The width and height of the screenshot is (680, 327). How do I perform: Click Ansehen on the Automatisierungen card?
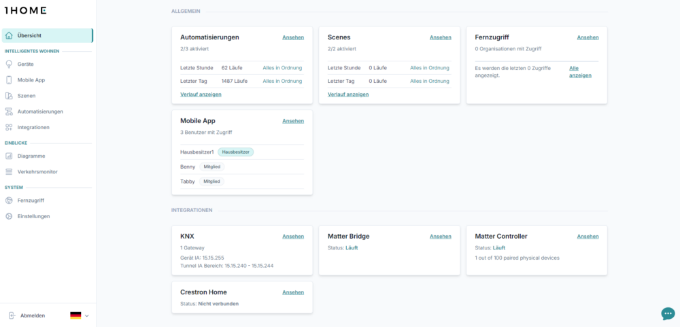coord(293,38)
